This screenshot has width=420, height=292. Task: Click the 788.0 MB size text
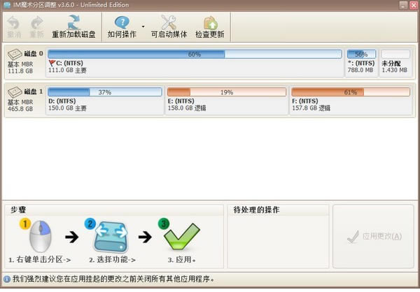pyautogui.click(x=360, y=70)
